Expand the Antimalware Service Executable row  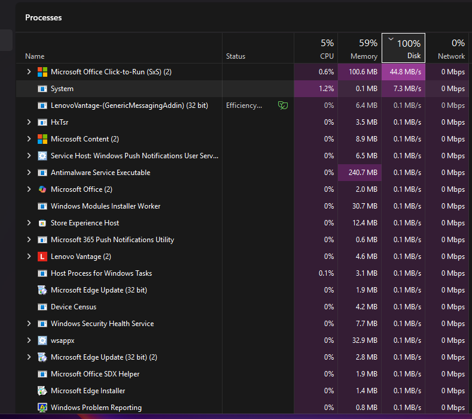click(29, 173)
